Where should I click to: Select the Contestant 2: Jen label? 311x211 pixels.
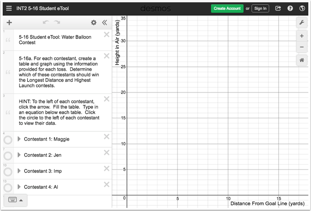(43, 155)
